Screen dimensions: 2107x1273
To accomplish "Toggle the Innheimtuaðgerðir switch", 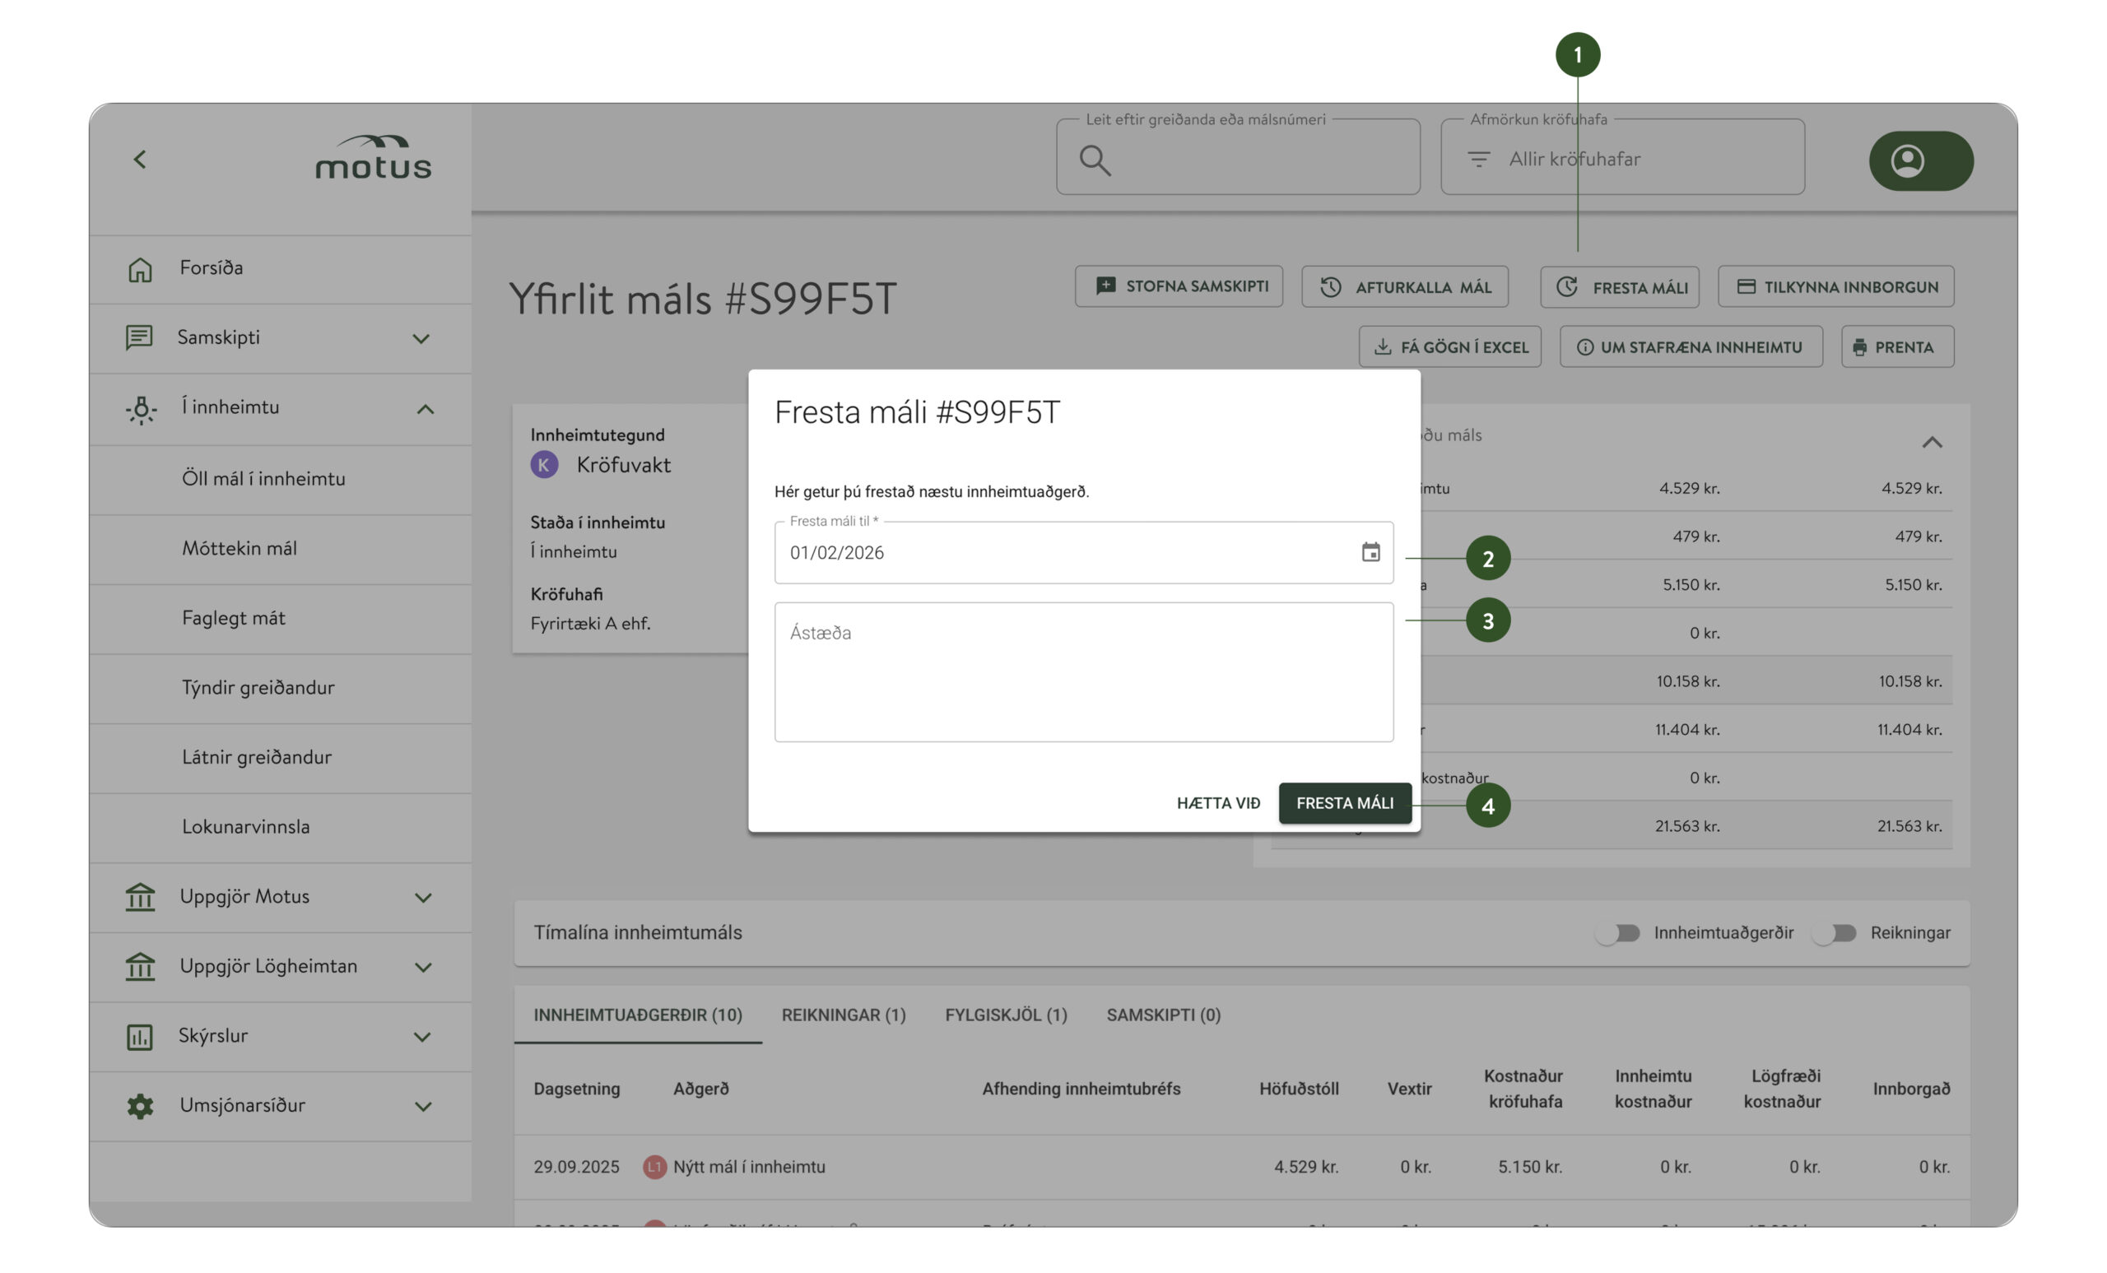I will point(1619,932).
